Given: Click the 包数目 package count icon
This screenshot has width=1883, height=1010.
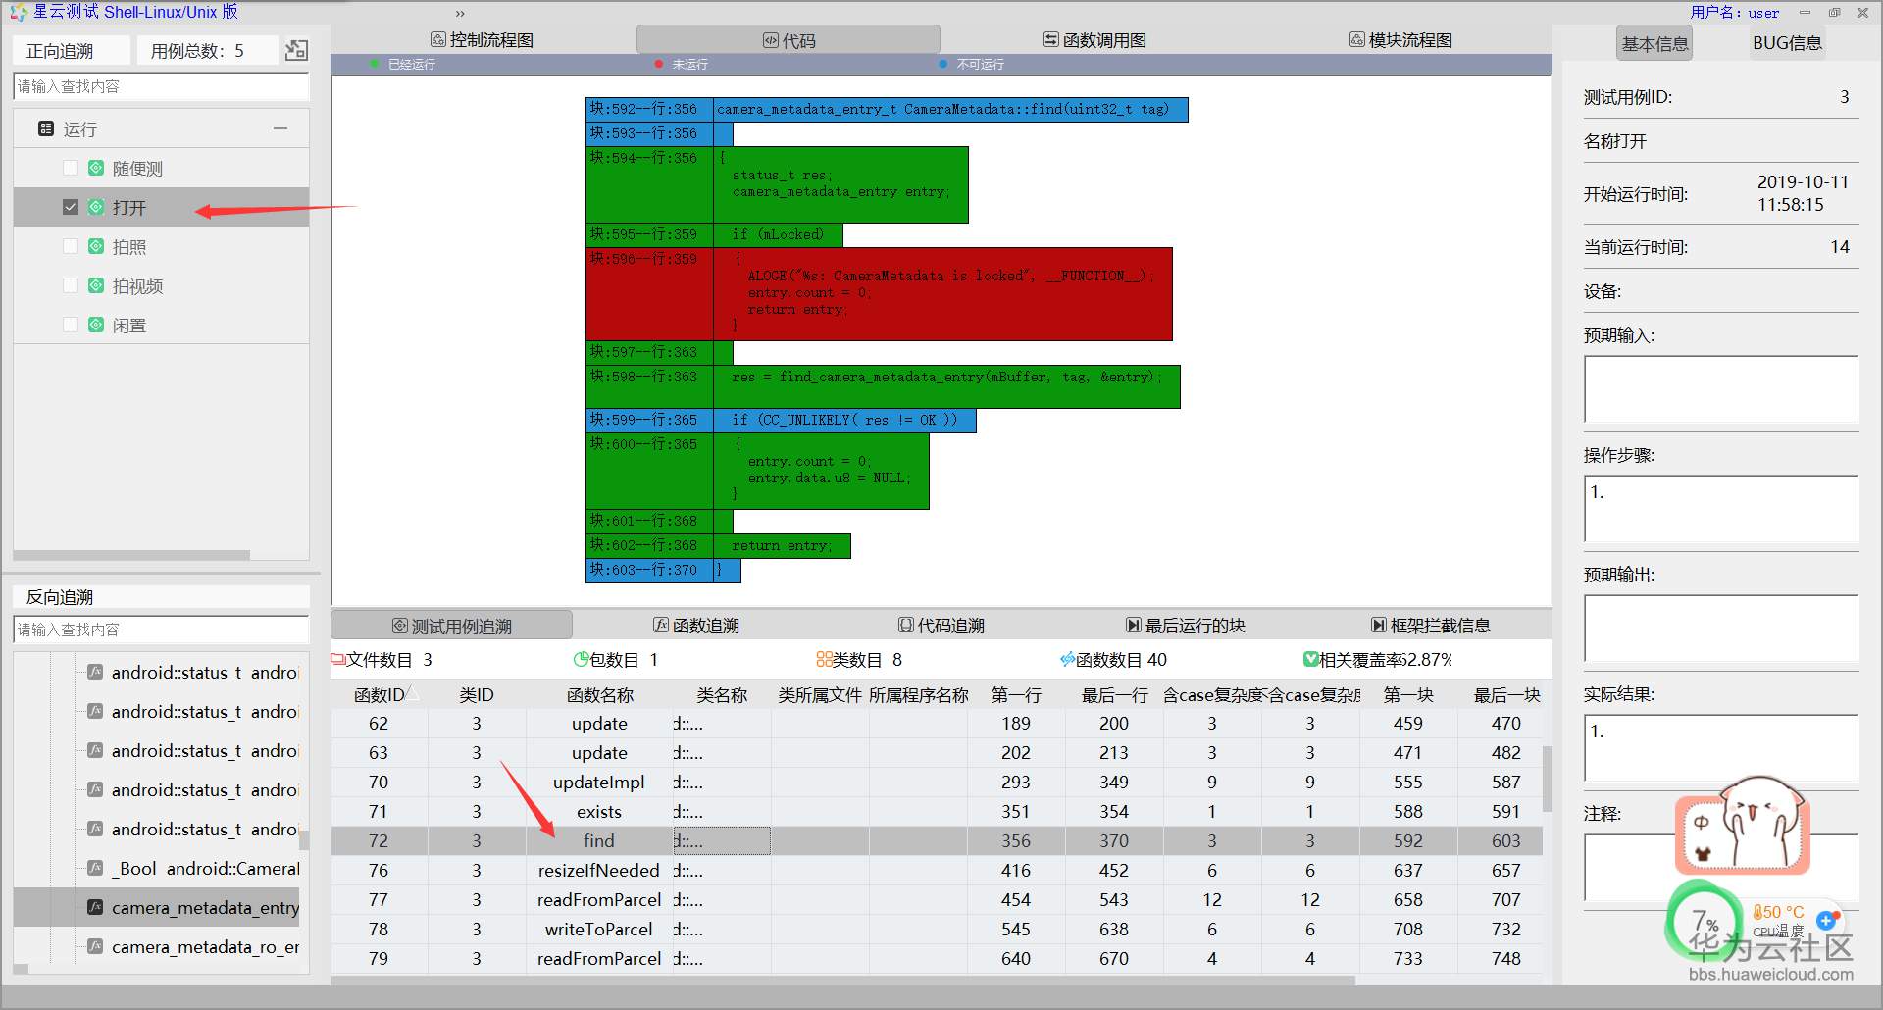Looking at the screenshot, I should (582, 659).
